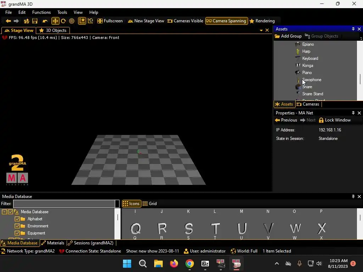The image size is (363, 272).
Task: Switch media view to Grid
Action: point(150,204)
